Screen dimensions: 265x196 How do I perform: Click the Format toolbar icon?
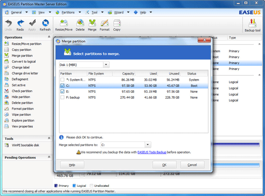(105, 23)
